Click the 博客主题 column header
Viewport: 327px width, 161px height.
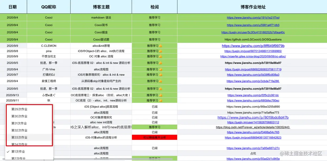(x=101, y=7)
